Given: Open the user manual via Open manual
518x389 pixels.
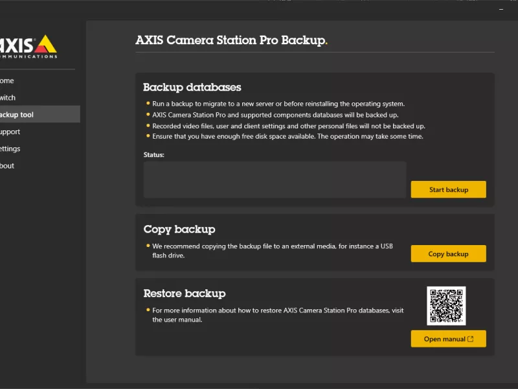Looking at the screenshot, I should (x=448, y=338).
